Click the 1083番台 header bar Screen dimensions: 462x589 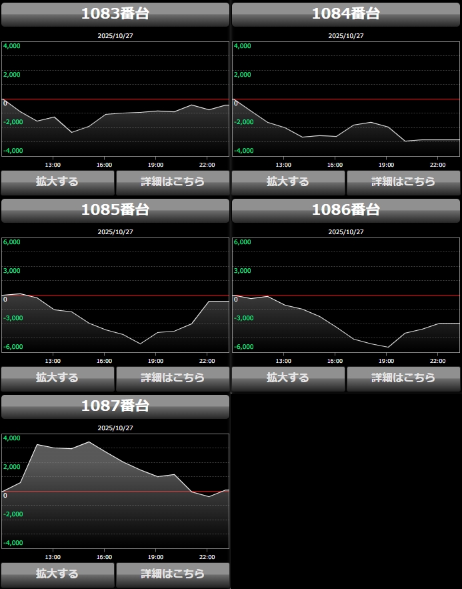pyautogui.click(x=115, y=14)
